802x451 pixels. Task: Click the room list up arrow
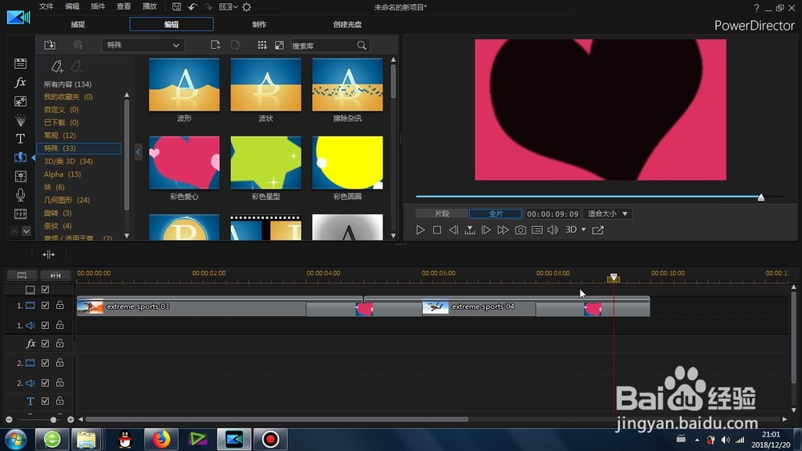coord(14,231)
